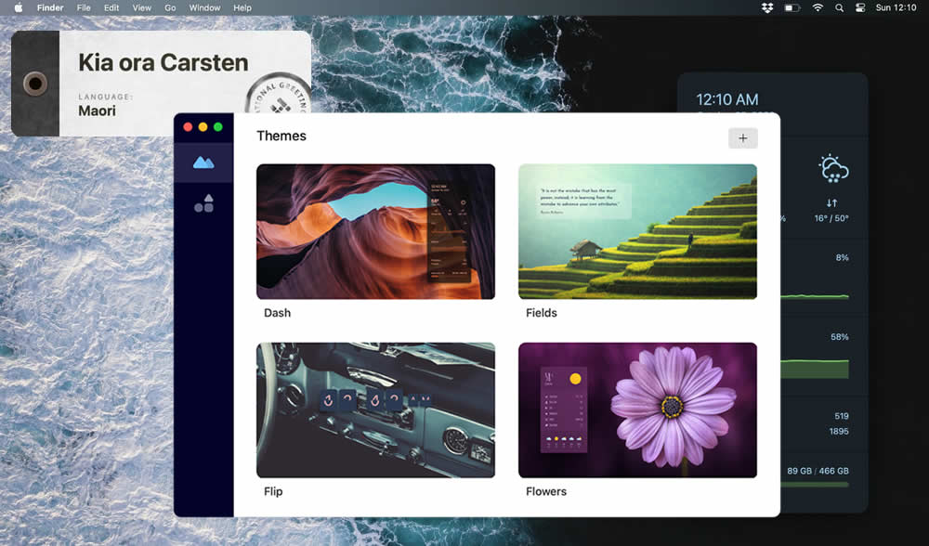The width and height of the screenshot is (929, 546).
Task: Open the Go menu
Action: tap(170, 7)
